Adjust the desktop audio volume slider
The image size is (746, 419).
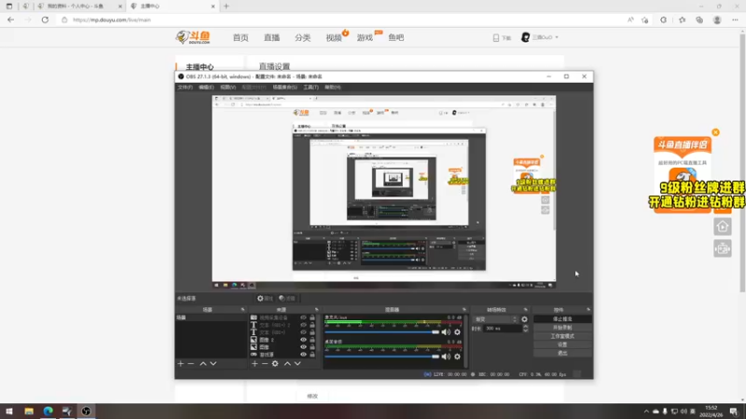(382, 357)
